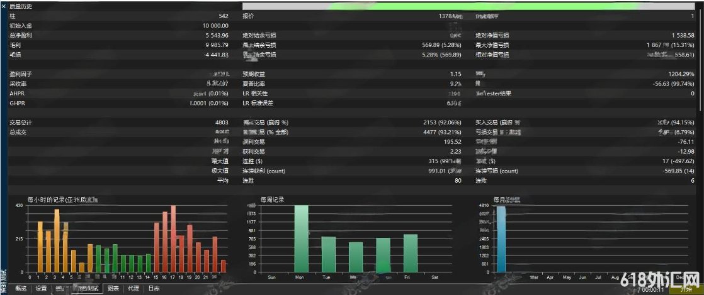Click the 总成交 label
704x295 pixels.
[18, 132]
